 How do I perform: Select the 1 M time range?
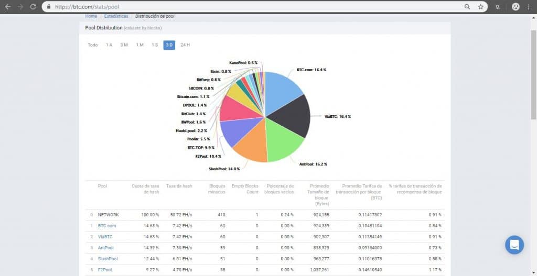[139, 45]
